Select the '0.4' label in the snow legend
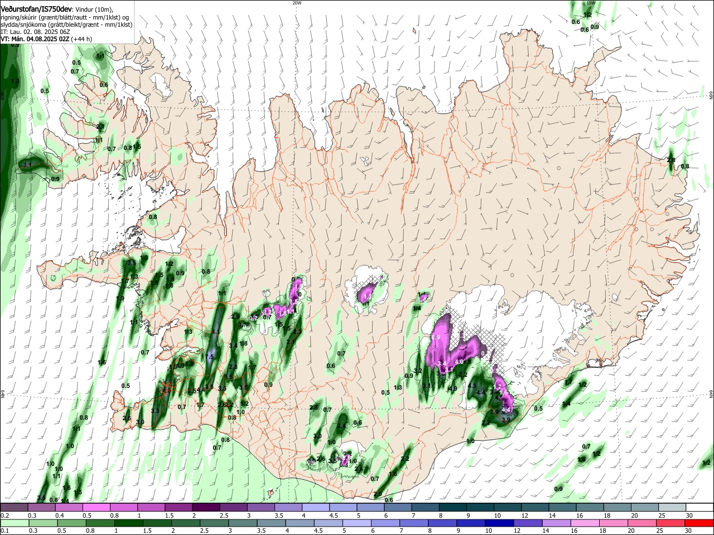714x535 pixels. click(60, 515)
